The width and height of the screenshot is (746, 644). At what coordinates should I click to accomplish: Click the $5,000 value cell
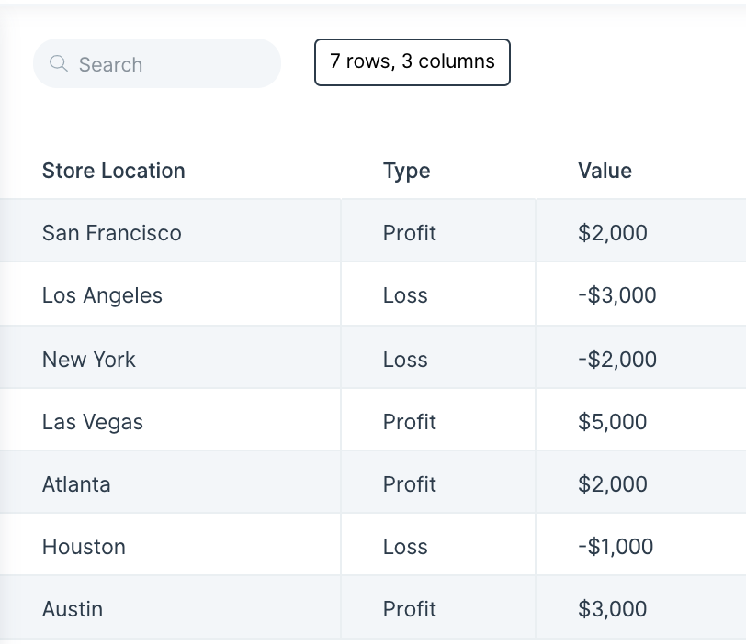point(641,419)
